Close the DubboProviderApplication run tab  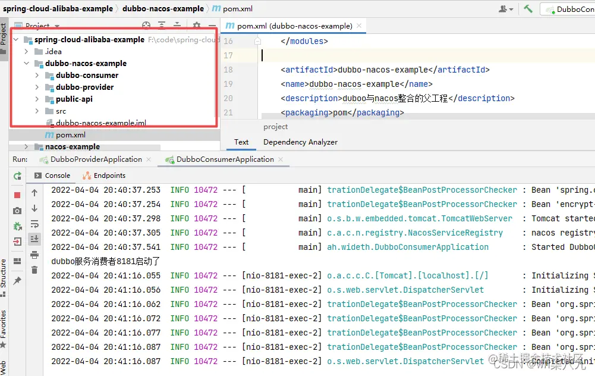[x=149, y=159]
